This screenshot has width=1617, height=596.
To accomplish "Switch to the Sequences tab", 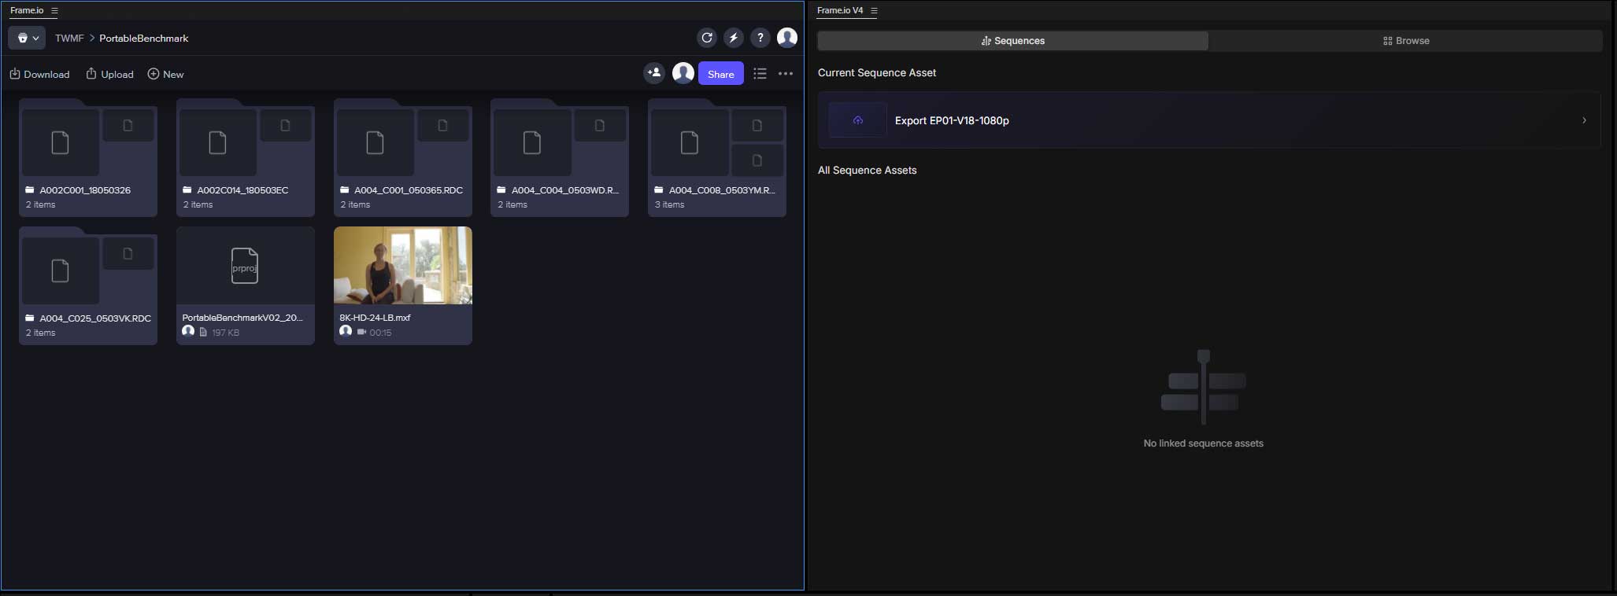I will [x=1012, y=41].
